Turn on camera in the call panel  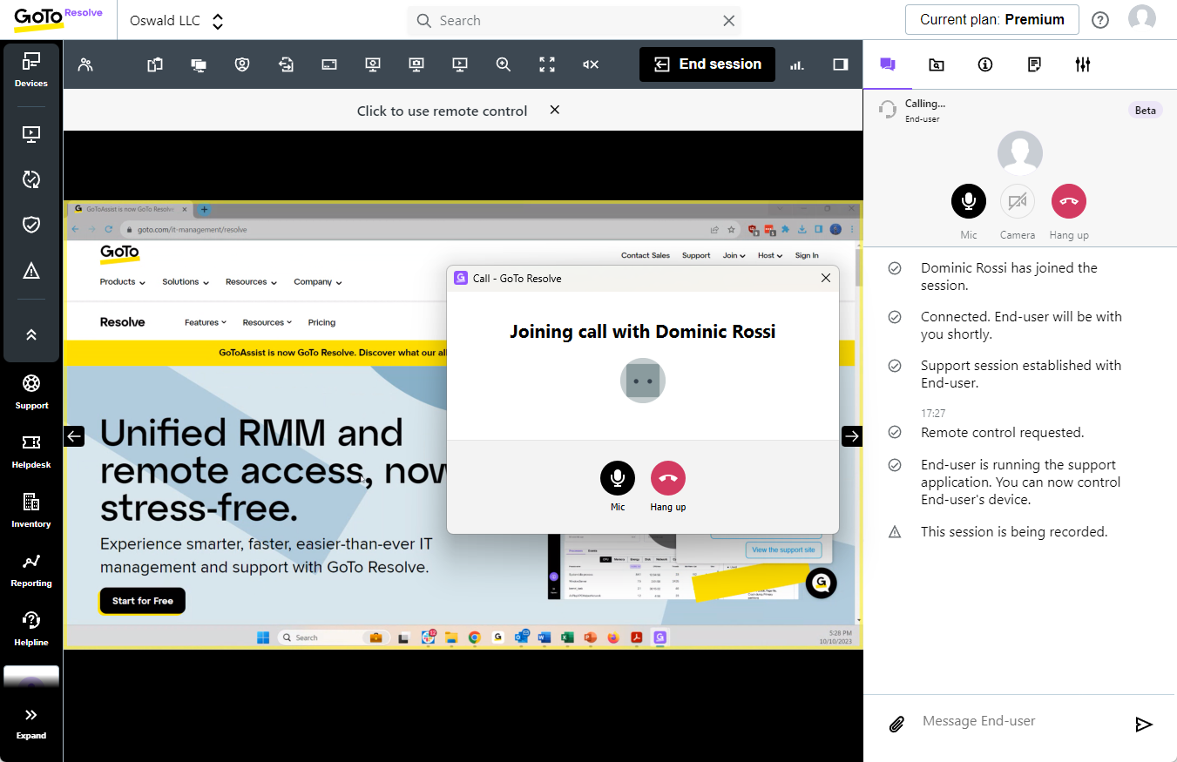(1017, 202)
